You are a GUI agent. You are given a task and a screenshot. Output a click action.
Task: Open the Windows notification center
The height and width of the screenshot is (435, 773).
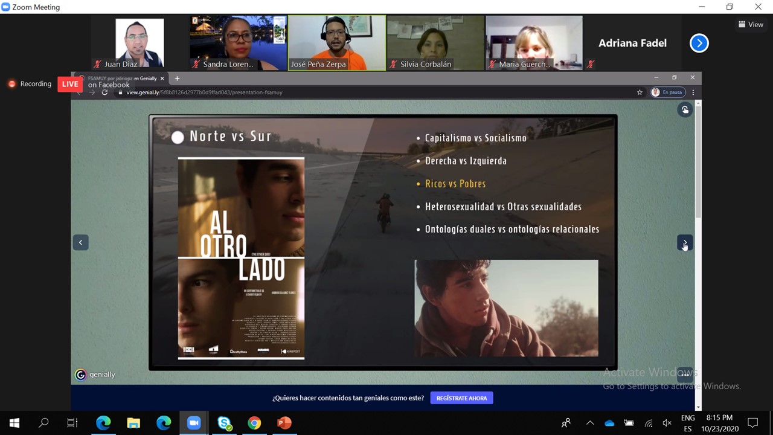(x=753, y=423)
